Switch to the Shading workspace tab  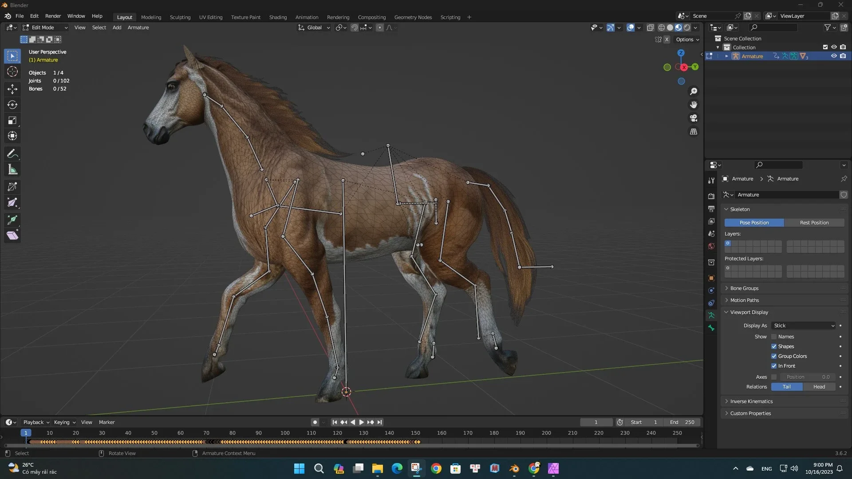(x=278, y=17)
